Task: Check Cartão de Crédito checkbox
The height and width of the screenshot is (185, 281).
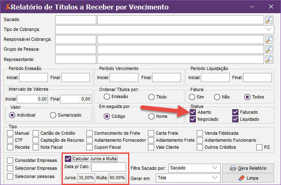Action: (36, 133)
